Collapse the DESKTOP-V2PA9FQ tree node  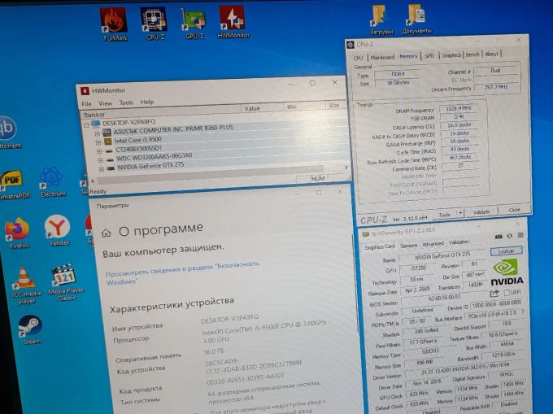click(x=86, y=124)
